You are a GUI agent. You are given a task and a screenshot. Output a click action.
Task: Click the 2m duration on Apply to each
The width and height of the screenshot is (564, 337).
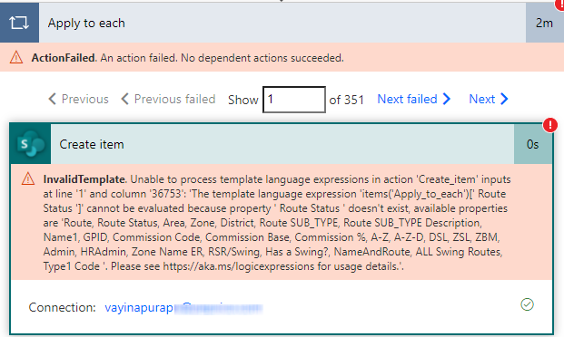point(544,23)
